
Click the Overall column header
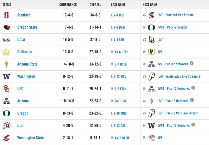[x=95, y=5]
